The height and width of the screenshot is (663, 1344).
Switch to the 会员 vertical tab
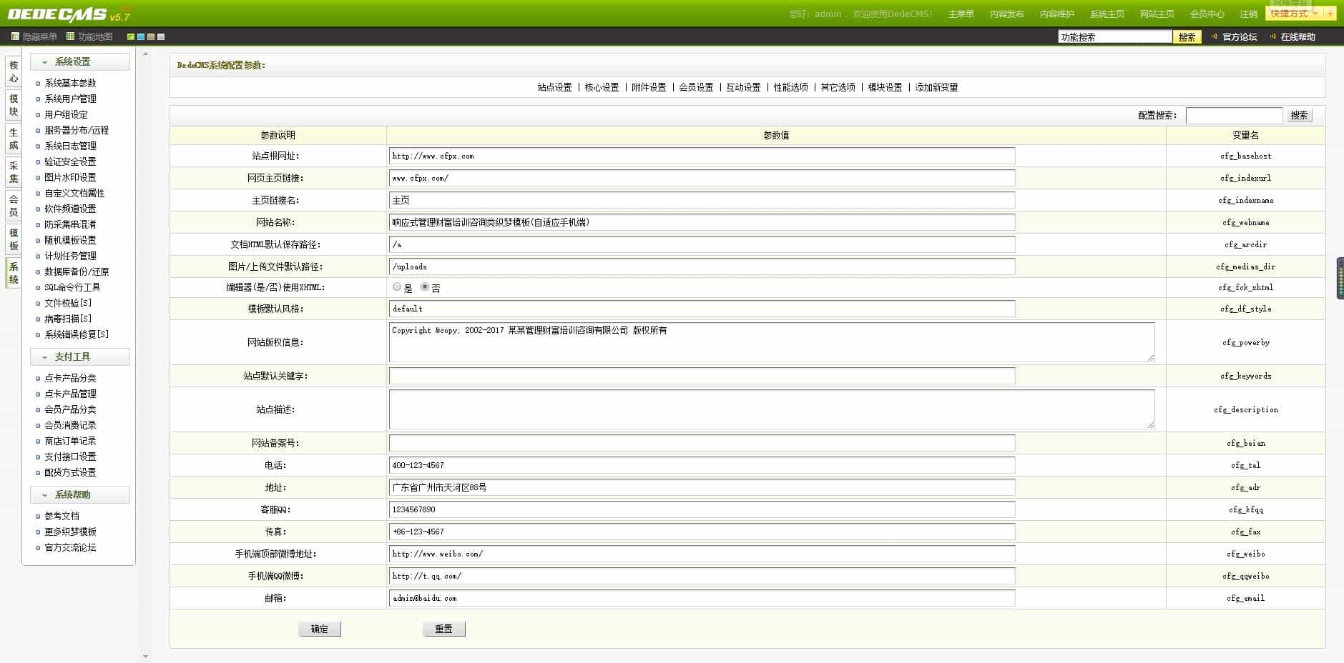14,206
